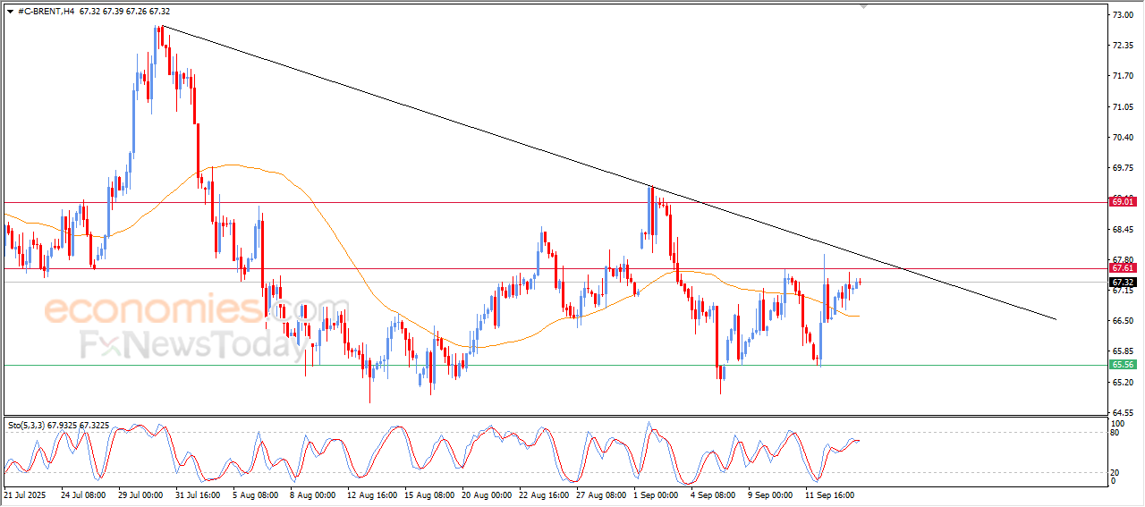Click the black 67.32 current price label
1145x507 pixels.
click(1123, 282)
